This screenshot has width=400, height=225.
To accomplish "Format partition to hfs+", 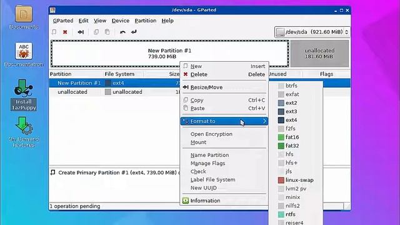I will 296,163.
